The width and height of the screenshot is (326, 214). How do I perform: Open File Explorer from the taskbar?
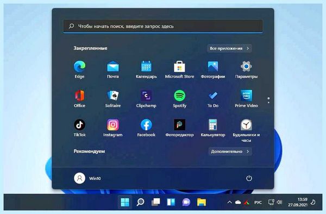coord(202,202)
